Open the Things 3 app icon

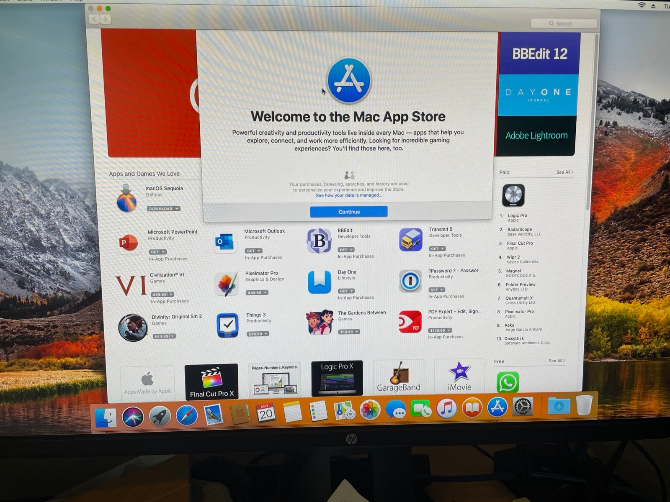tap(227, 325)
